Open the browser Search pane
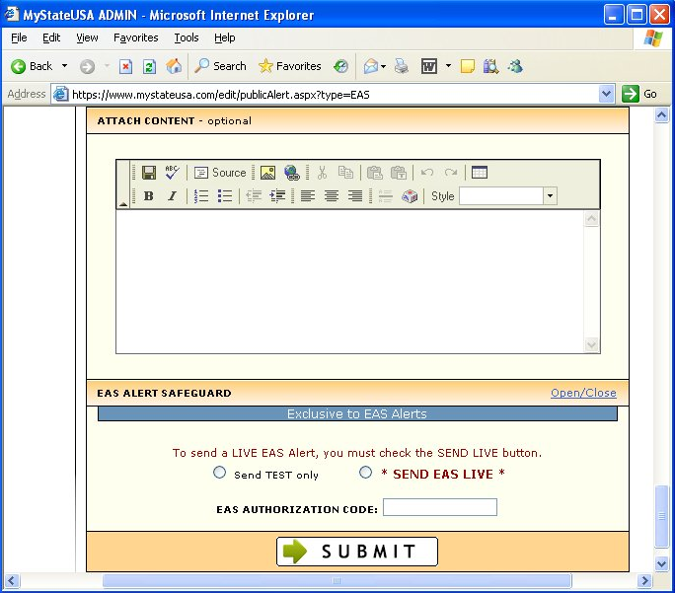The height and width of the screenshot is (593, 675). coord(220,66)
